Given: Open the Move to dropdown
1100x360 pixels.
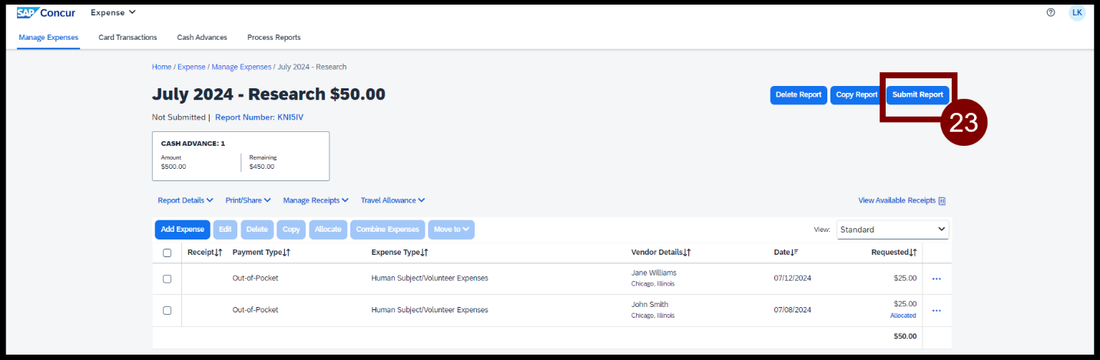Looking at the screenshot, I should [451, 230].
